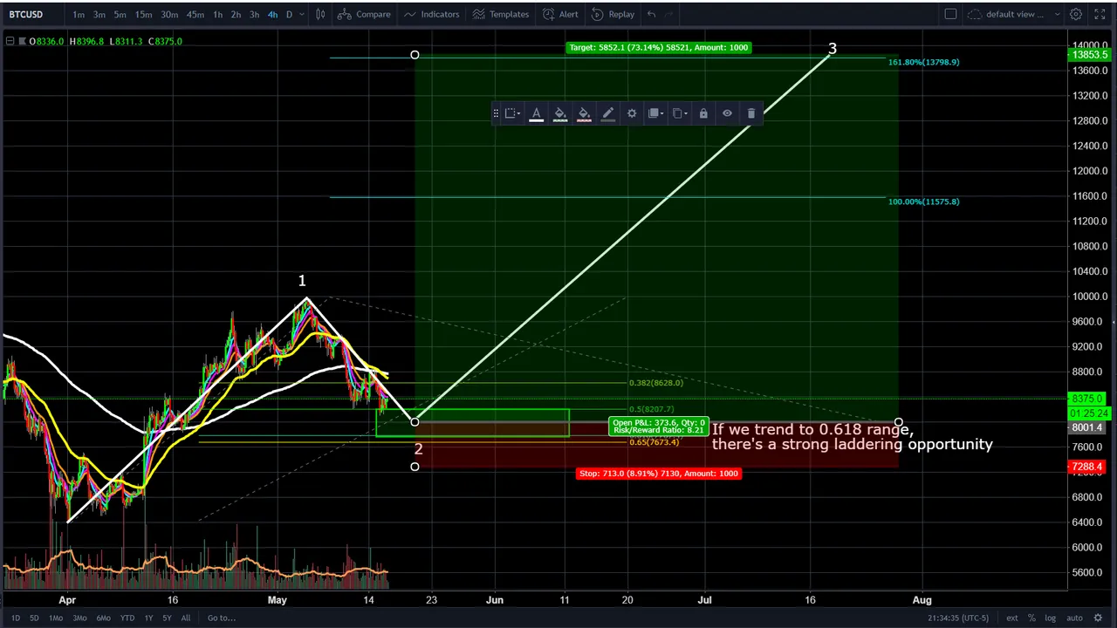The height and width of the screenshot is (628, 1117).
Task: Start bar Replay mode
Action: [x=613, y=14]
